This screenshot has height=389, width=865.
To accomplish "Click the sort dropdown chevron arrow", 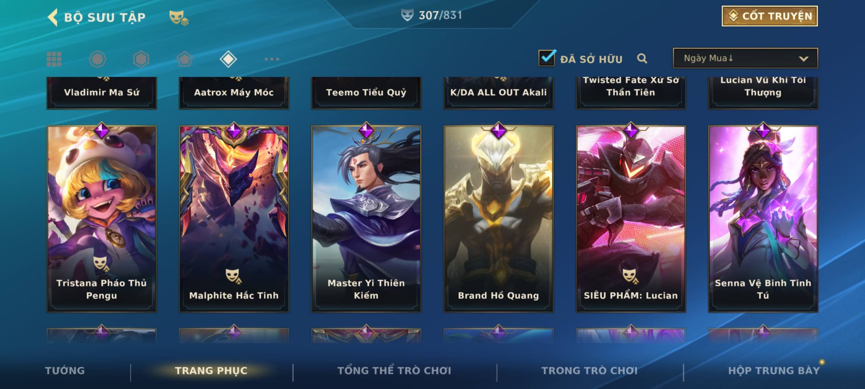I will [804, 59].
